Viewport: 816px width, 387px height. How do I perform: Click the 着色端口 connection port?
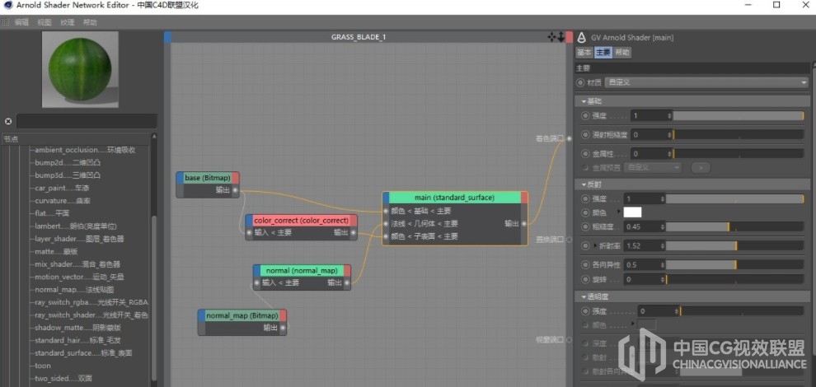569,138
